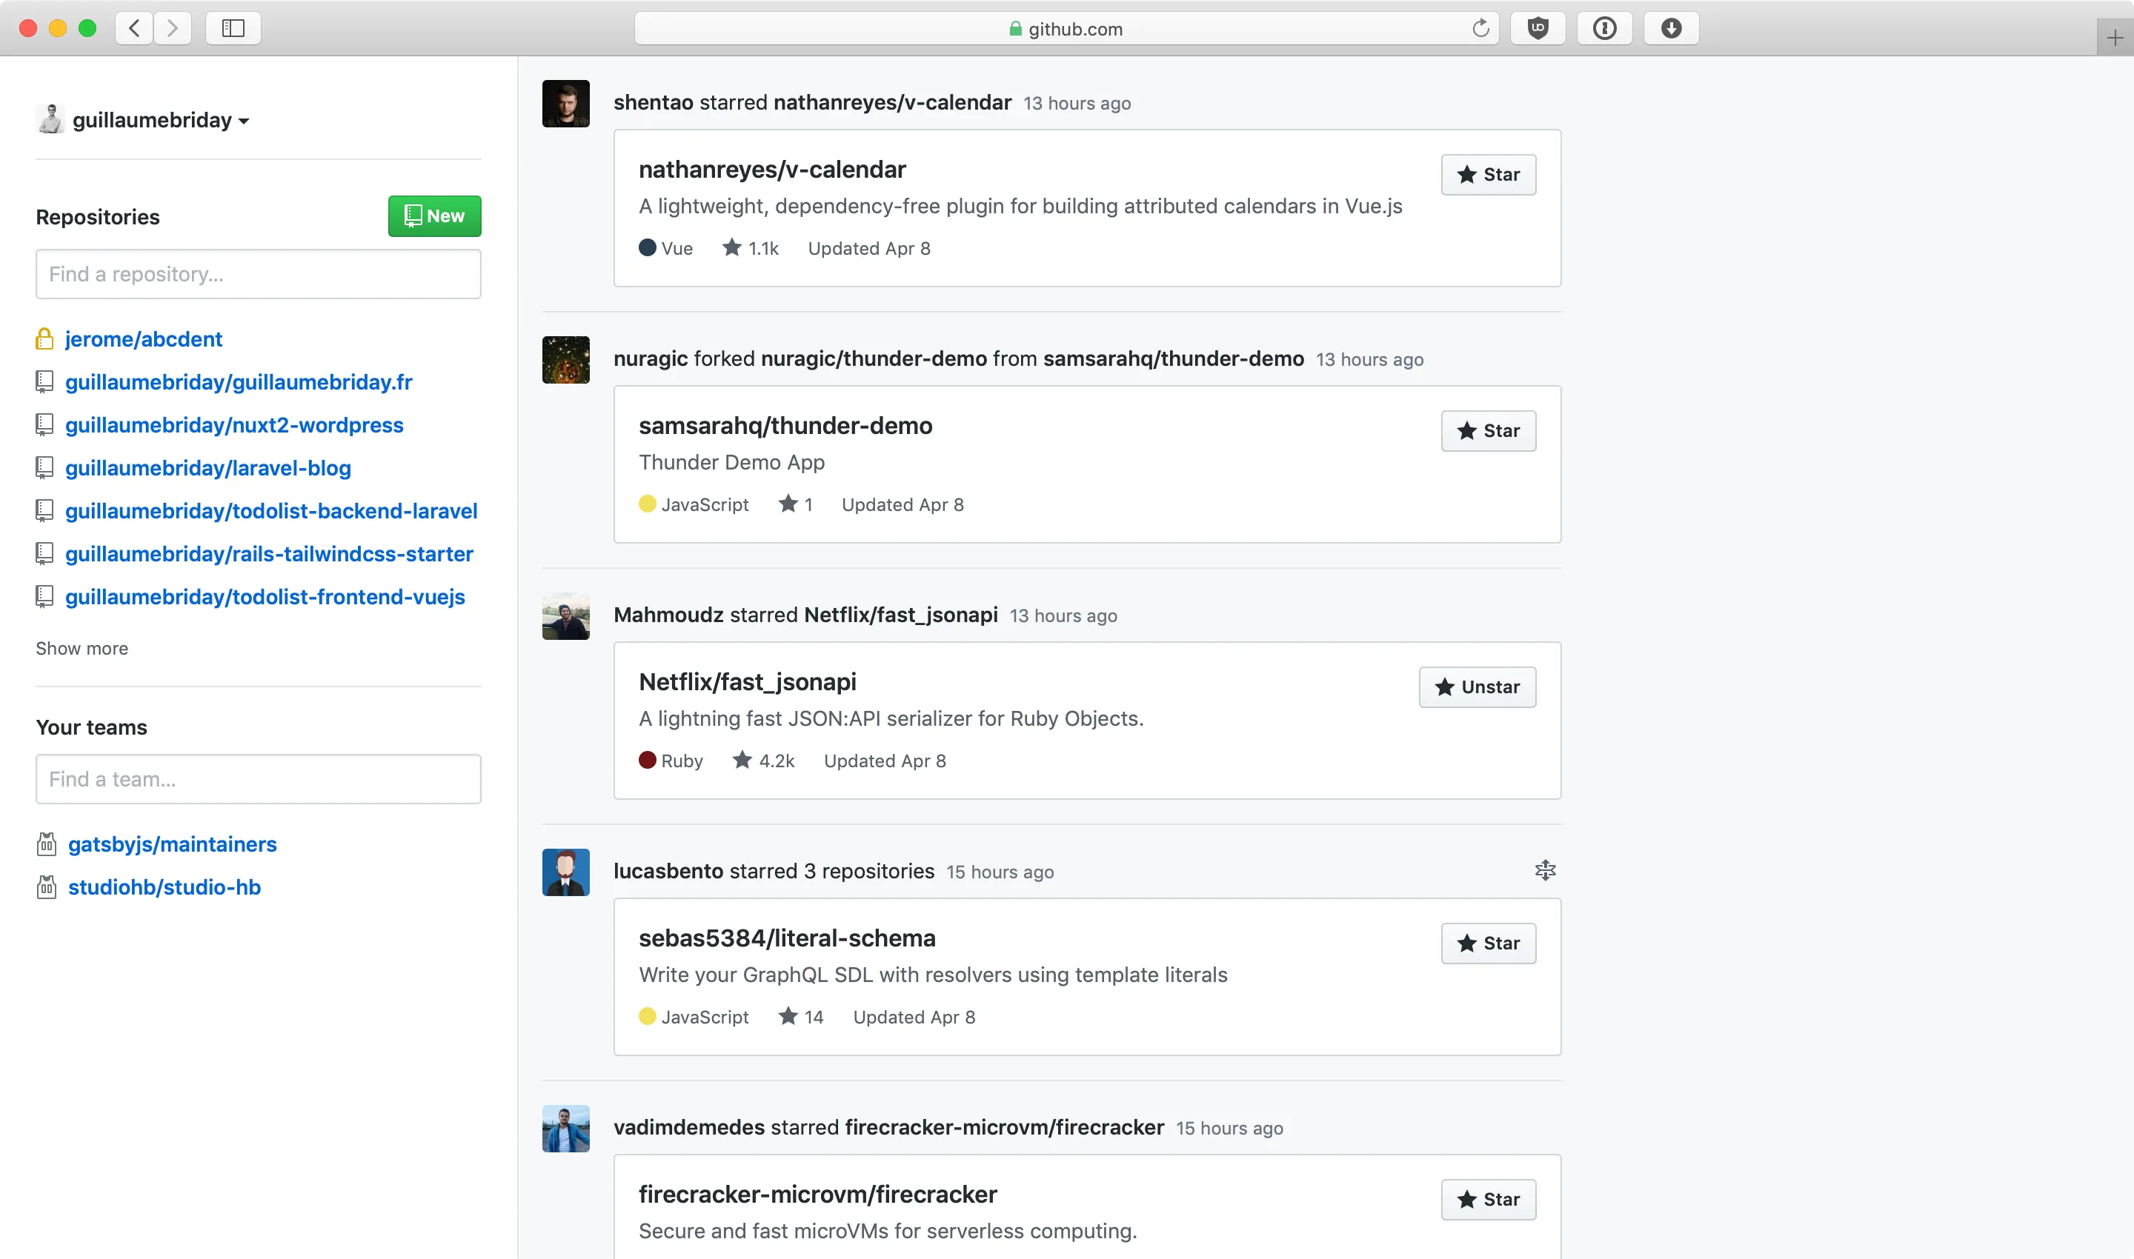Focus the Find a team field

pyautogui.click(x=258, y=779)
